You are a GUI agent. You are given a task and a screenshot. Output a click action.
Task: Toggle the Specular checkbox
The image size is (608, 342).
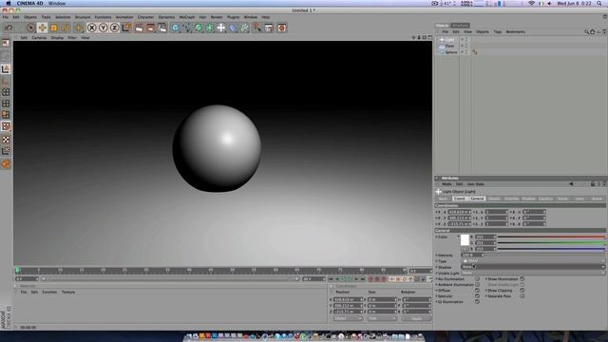[477, 295]
